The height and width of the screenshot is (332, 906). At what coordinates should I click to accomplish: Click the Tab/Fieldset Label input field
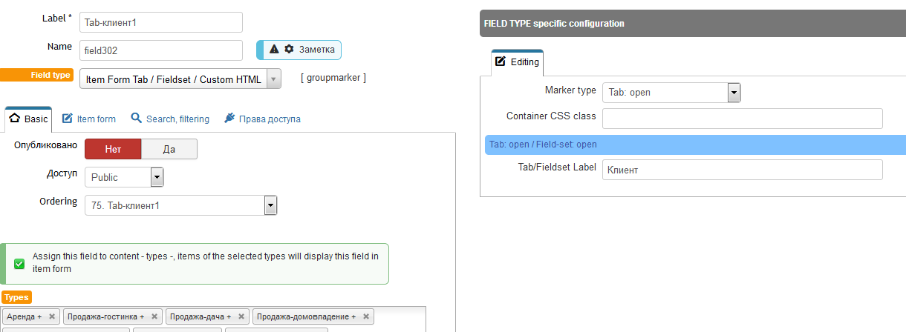[x=742, y=170]
